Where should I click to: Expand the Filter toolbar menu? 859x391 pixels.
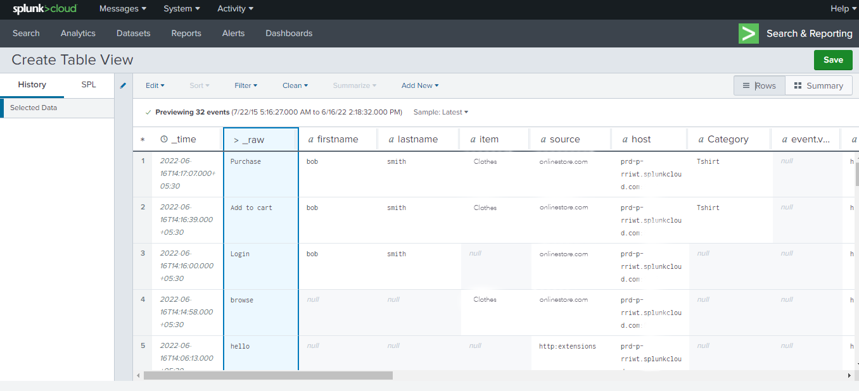click(x=246, y=85)
